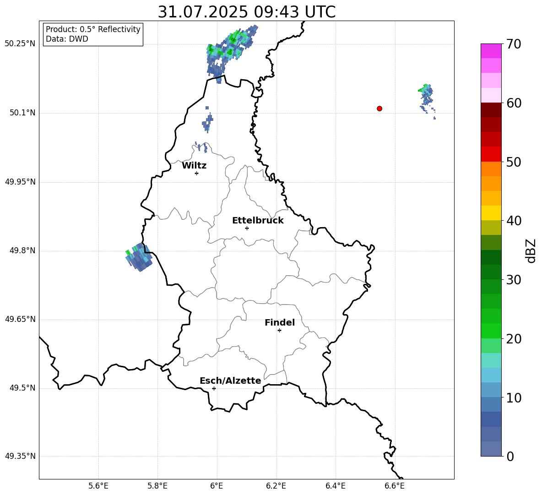Click the 6°E longitude label
Viewport: 542px width, 495px height.
[x=217, y=486]
